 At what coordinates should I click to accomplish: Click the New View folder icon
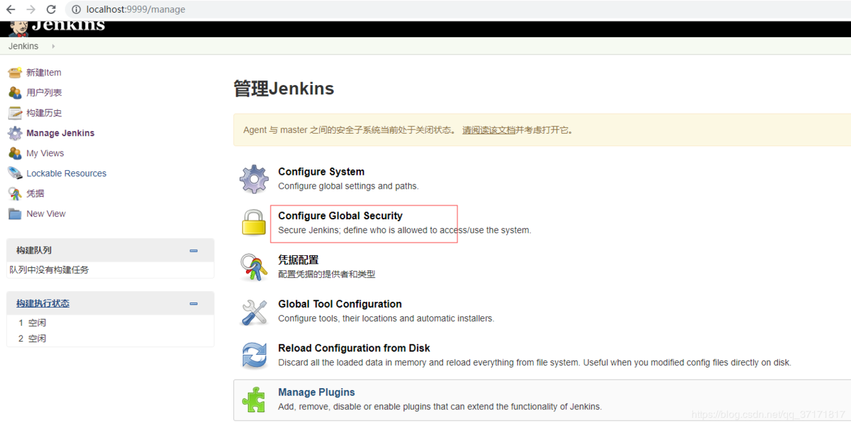15,213
